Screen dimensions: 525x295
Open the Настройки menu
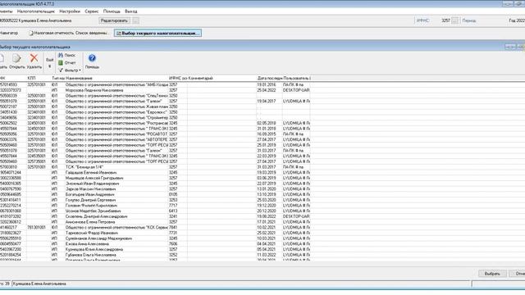pos(70,11)
